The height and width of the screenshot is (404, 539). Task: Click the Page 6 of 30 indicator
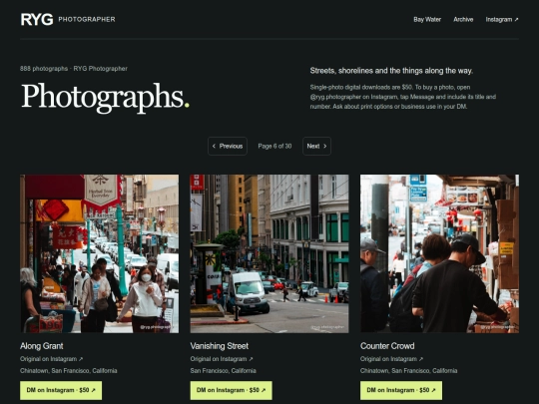coord(274,146)
